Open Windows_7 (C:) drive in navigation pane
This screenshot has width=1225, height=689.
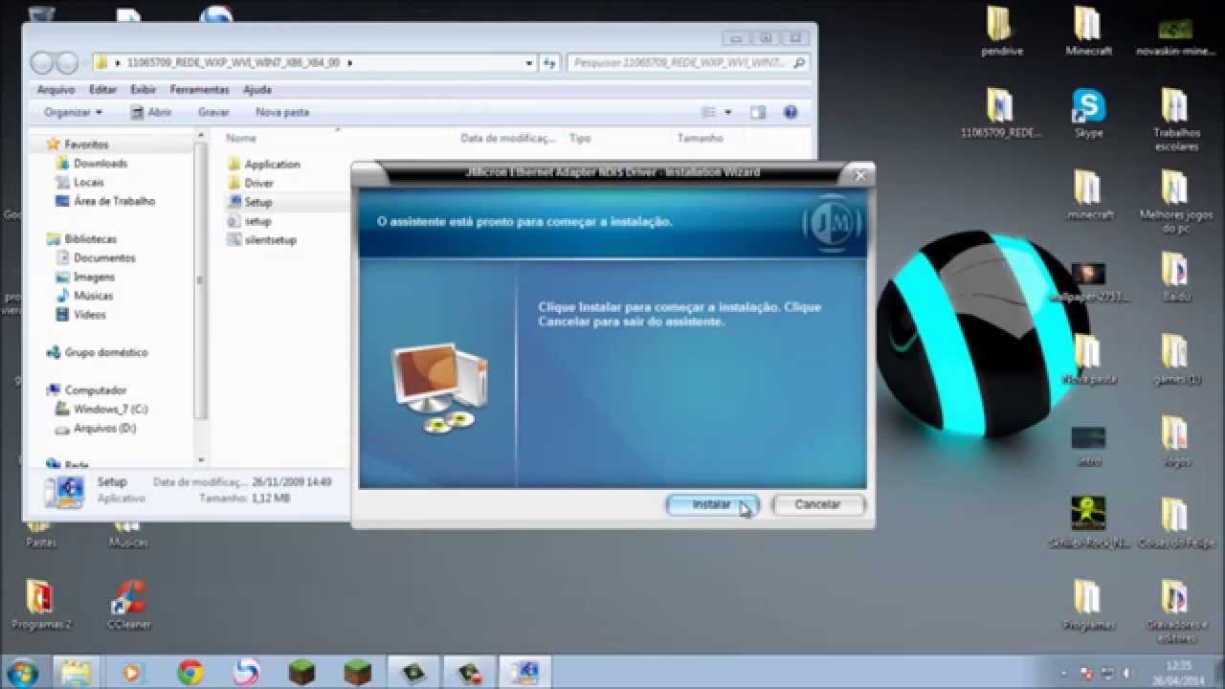click(111, 410)
